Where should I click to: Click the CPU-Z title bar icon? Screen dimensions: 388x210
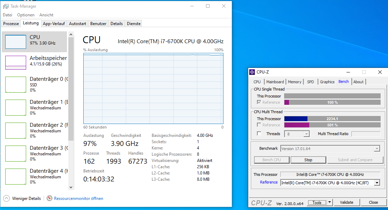tap(252, 72)
